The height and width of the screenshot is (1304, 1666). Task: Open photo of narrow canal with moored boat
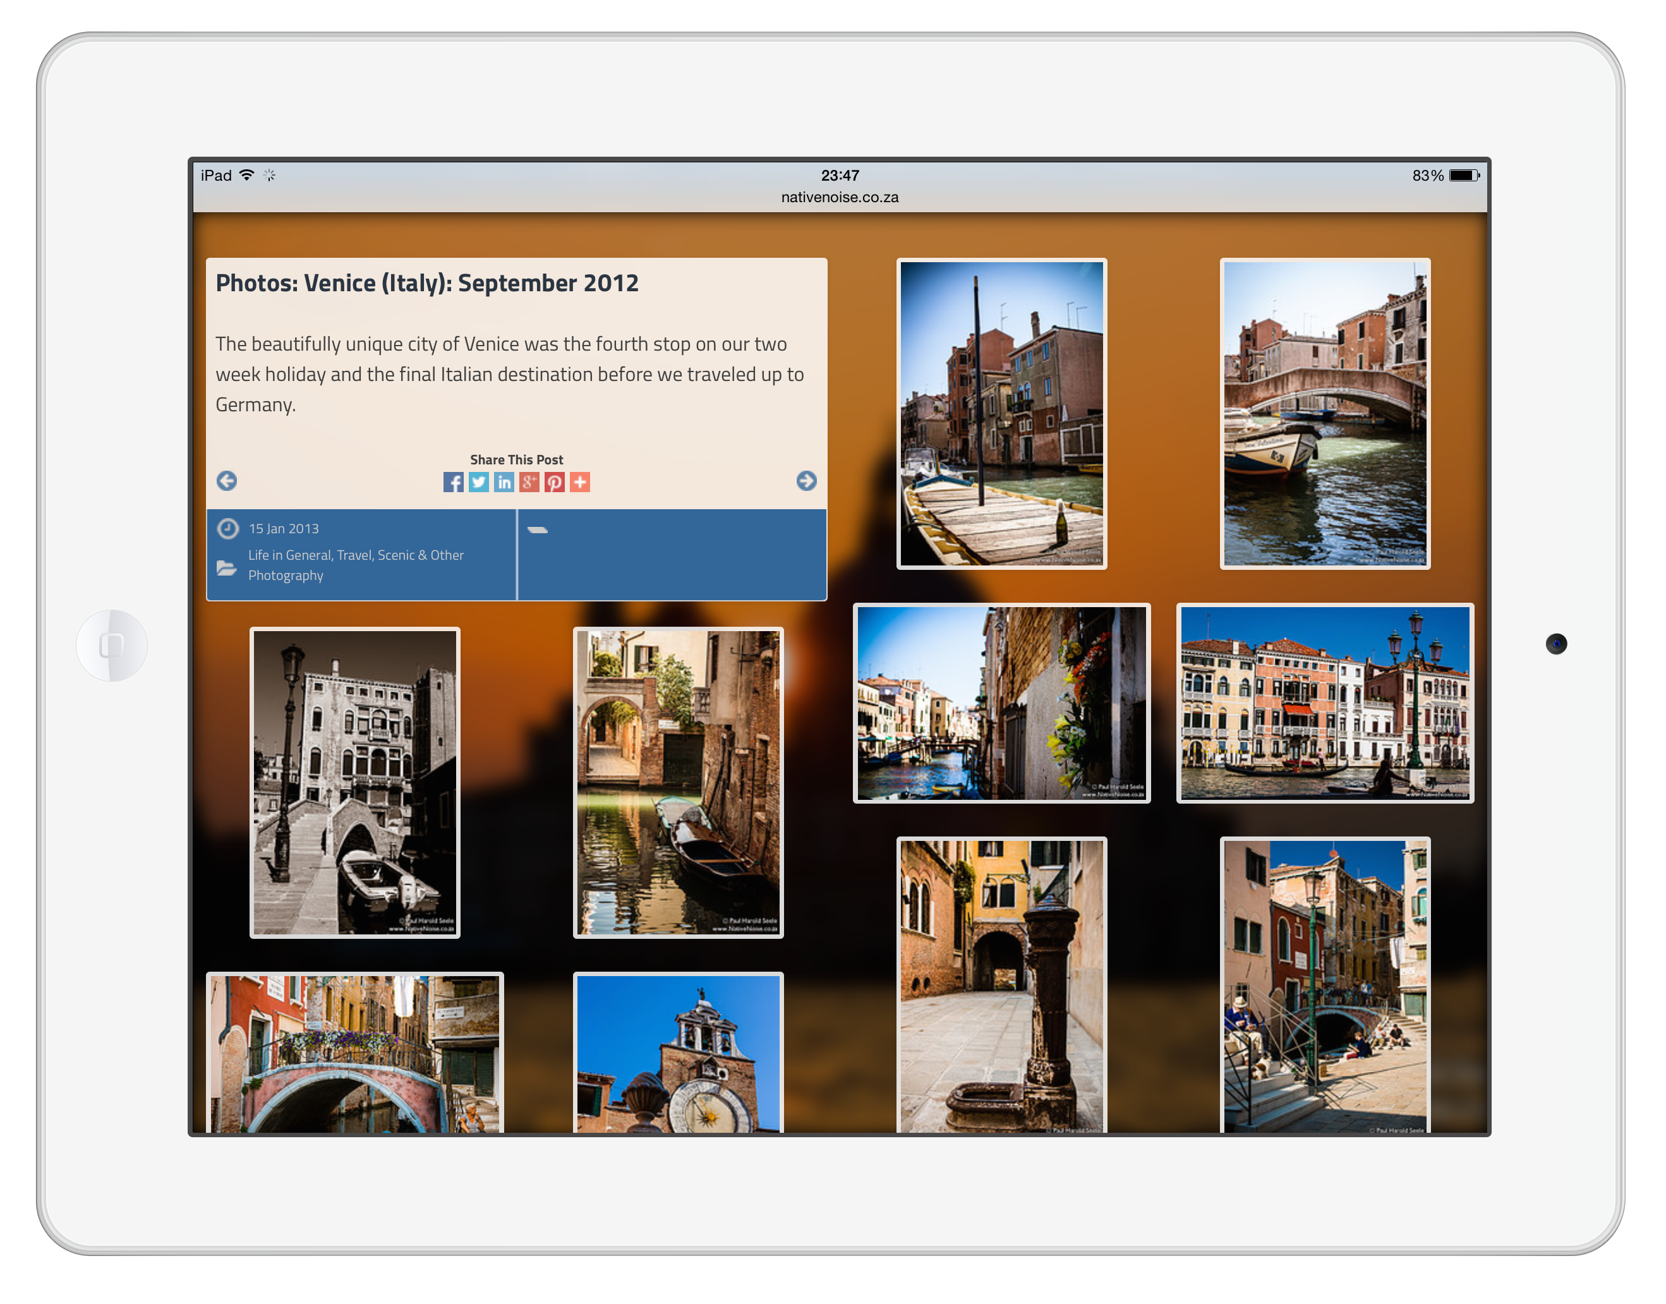click(x=678, y=783)
